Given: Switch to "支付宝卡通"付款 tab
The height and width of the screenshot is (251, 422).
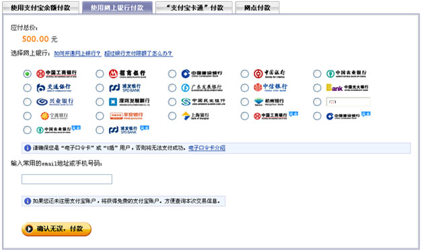Looking at the screenshot, I should tap(194, 7).
